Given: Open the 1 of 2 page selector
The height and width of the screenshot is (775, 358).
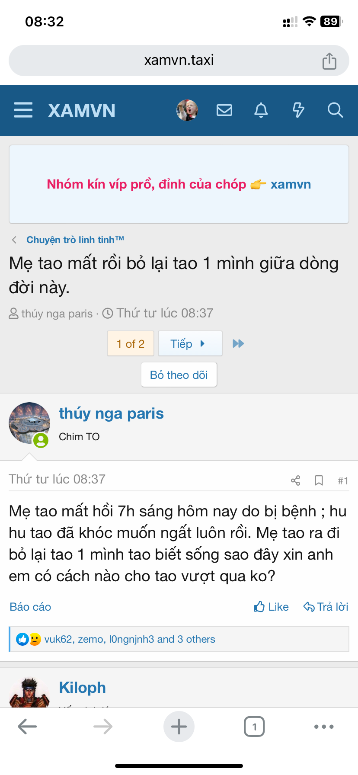Looking at the screenshot, I should 131,344.
